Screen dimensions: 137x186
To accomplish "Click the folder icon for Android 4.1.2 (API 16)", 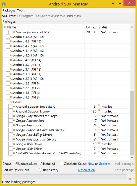I will click(x=12, y=51).
